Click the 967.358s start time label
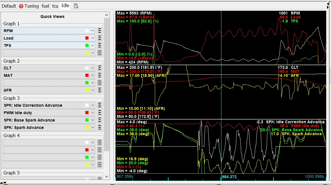The width and height of the screenshot is (331, 185). [125, 176]
